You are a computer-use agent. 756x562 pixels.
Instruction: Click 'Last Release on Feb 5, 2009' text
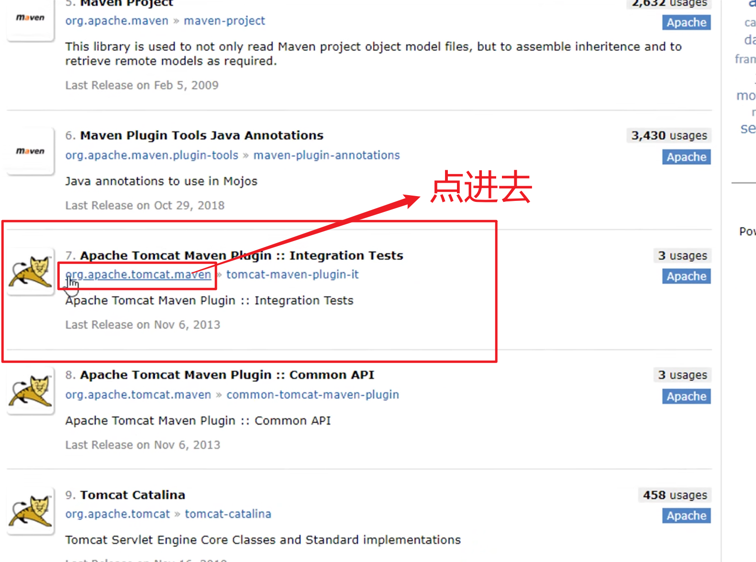(x=142, y=85)
